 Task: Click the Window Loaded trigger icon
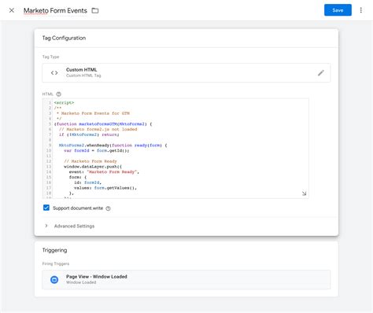point(54,280)
